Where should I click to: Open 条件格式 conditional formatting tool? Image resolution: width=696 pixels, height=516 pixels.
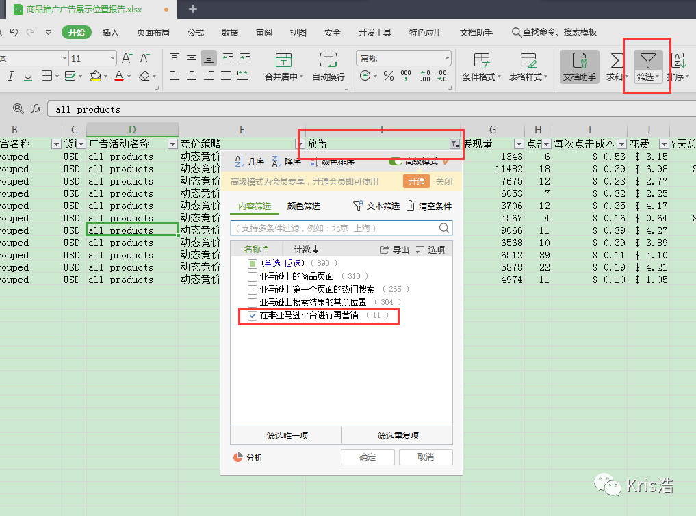tap(481, 60)
